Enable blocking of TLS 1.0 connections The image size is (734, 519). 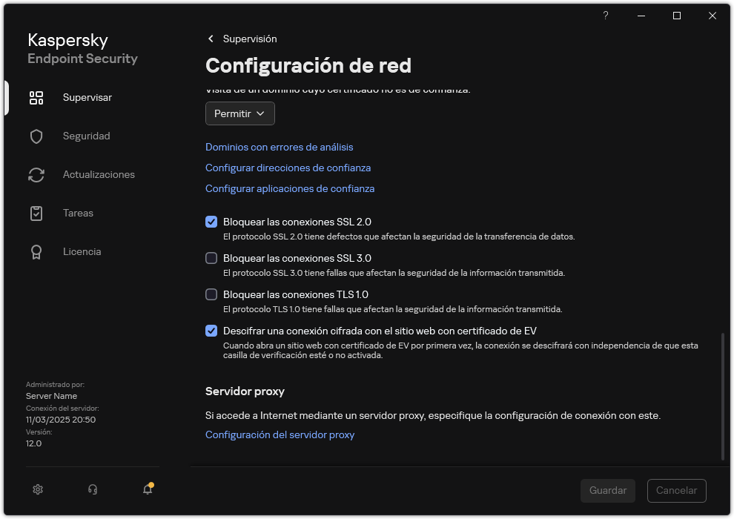point(211,294)
